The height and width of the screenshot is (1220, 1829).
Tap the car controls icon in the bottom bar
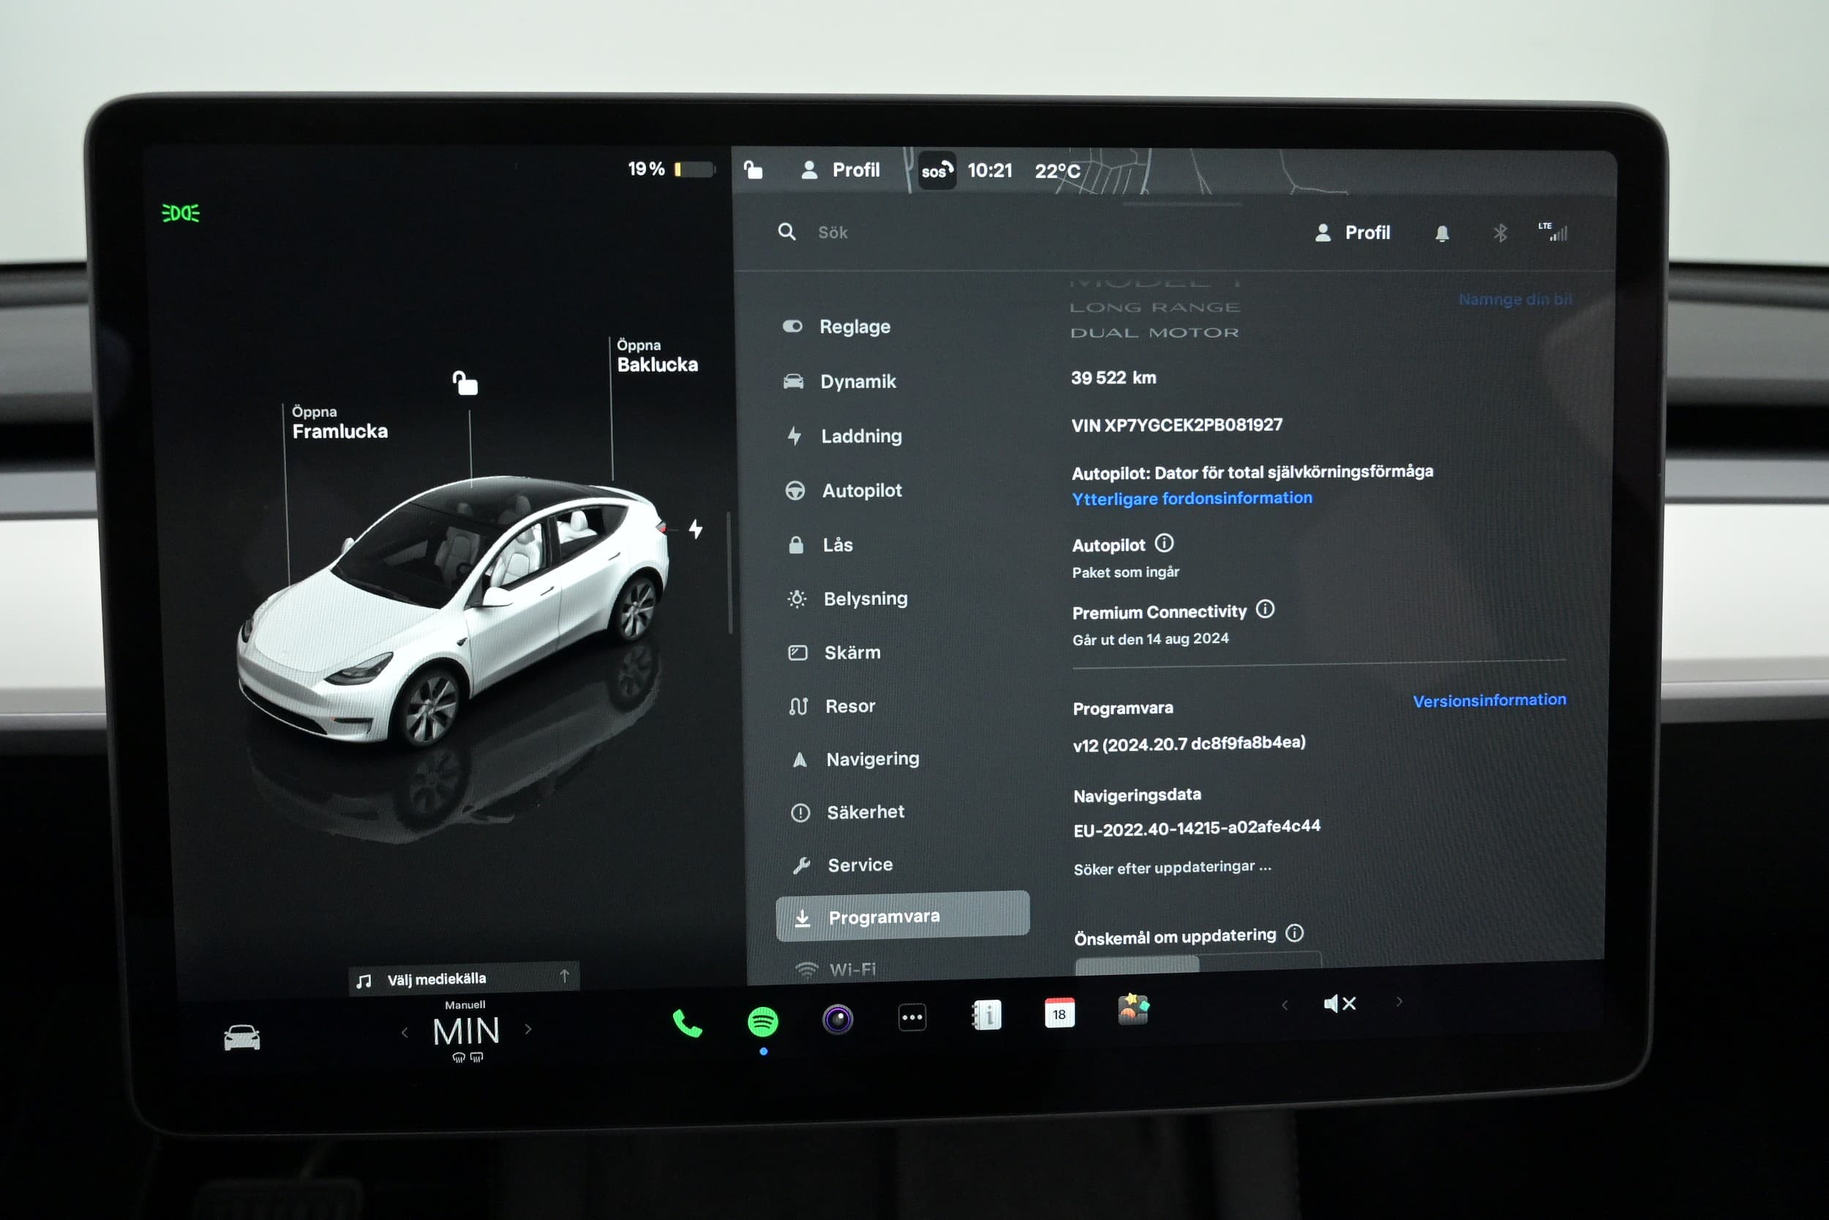[242, 1037]
